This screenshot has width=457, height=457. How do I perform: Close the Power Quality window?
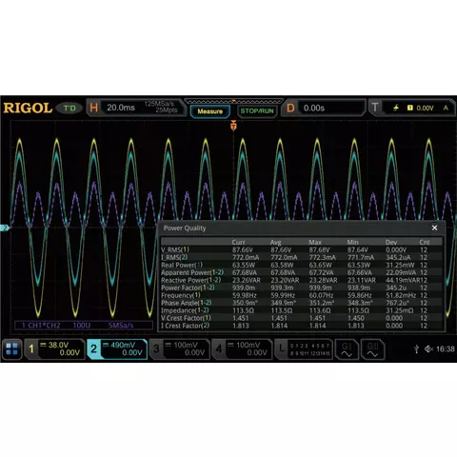(434, 228)
